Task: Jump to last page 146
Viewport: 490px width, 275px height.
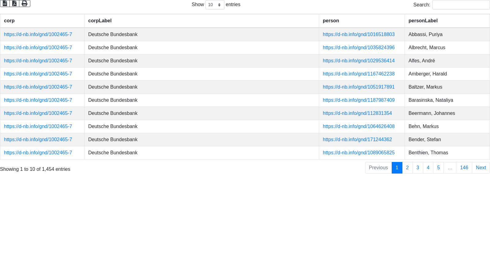Action: [x=464, y=168]
